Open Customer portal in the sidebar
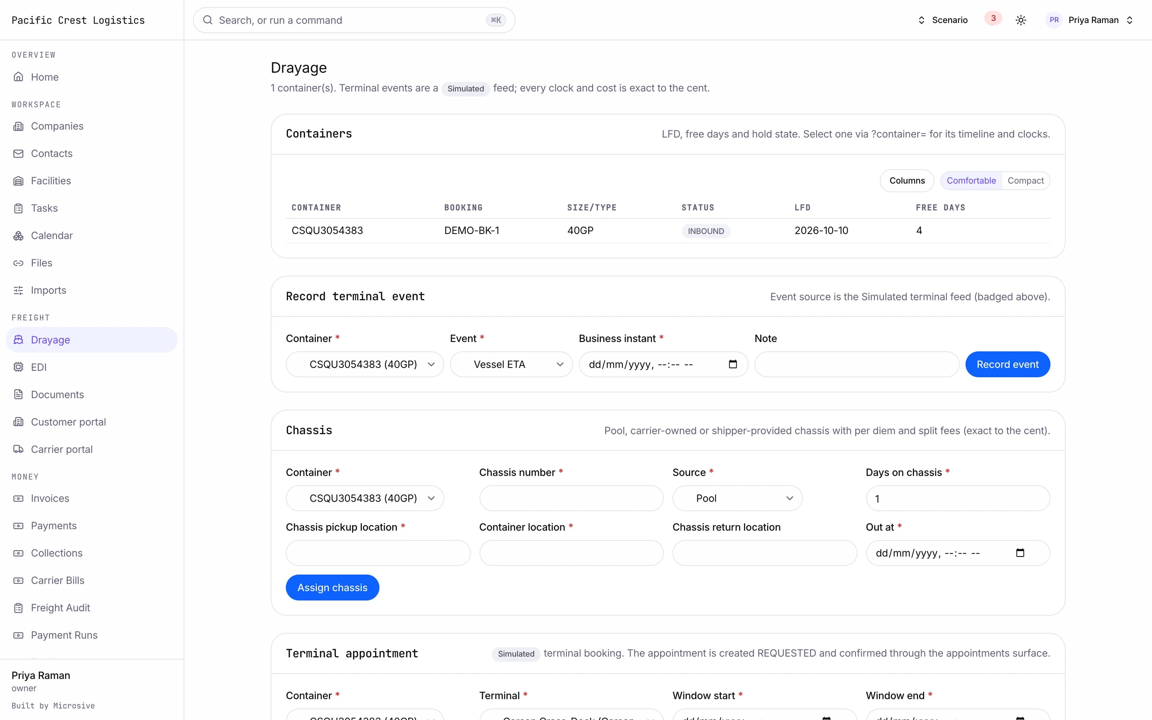Screen dimensions: 1152x720 tap(91, 422)
